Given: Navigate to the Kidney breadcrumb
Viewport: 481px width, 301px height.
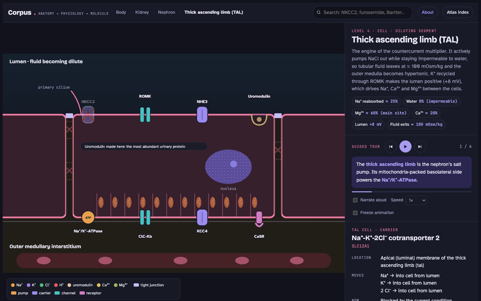Looking at the screenshot, I should tap(142, 12).
